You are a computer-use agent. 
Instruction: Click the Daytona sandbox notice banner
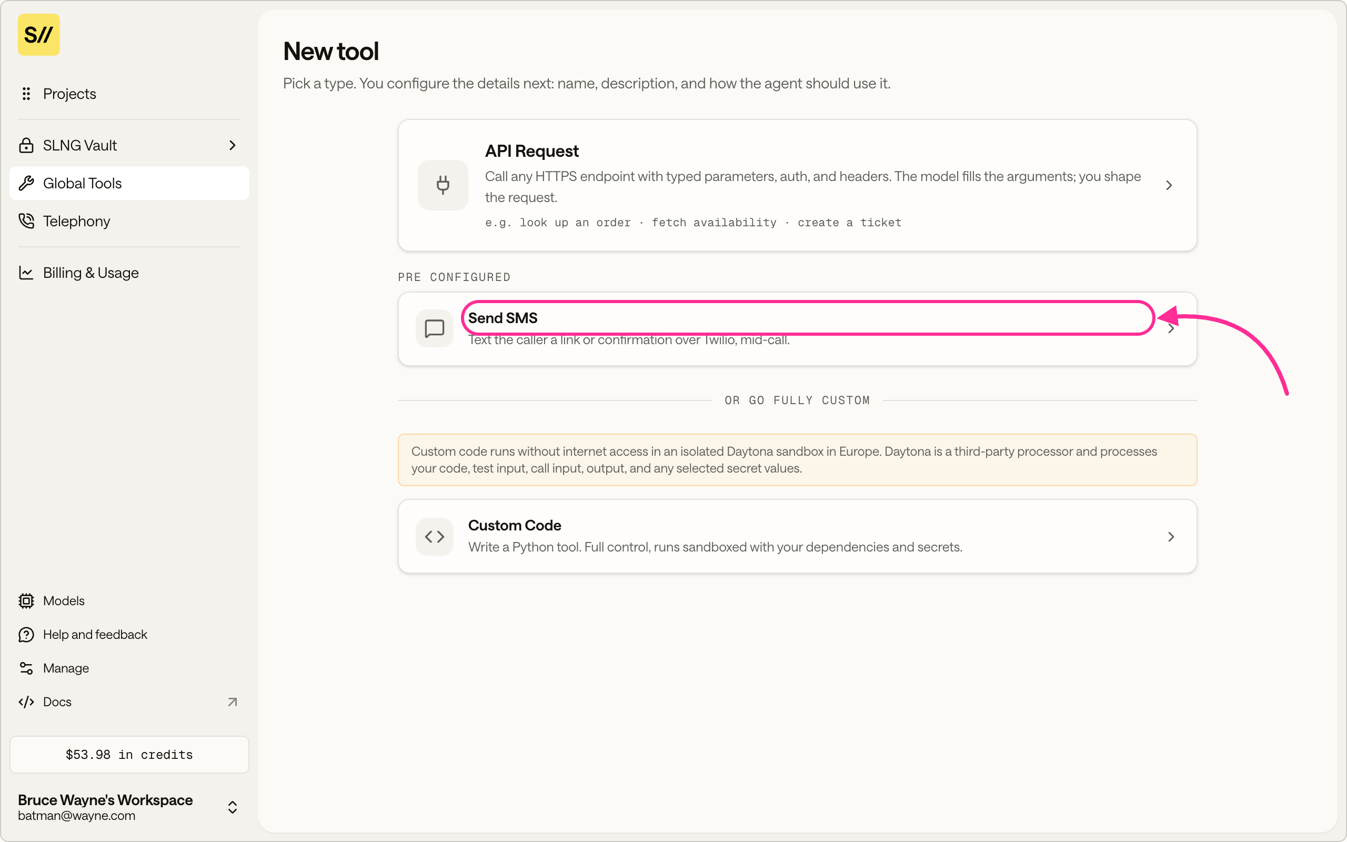[x=798, y=460]
